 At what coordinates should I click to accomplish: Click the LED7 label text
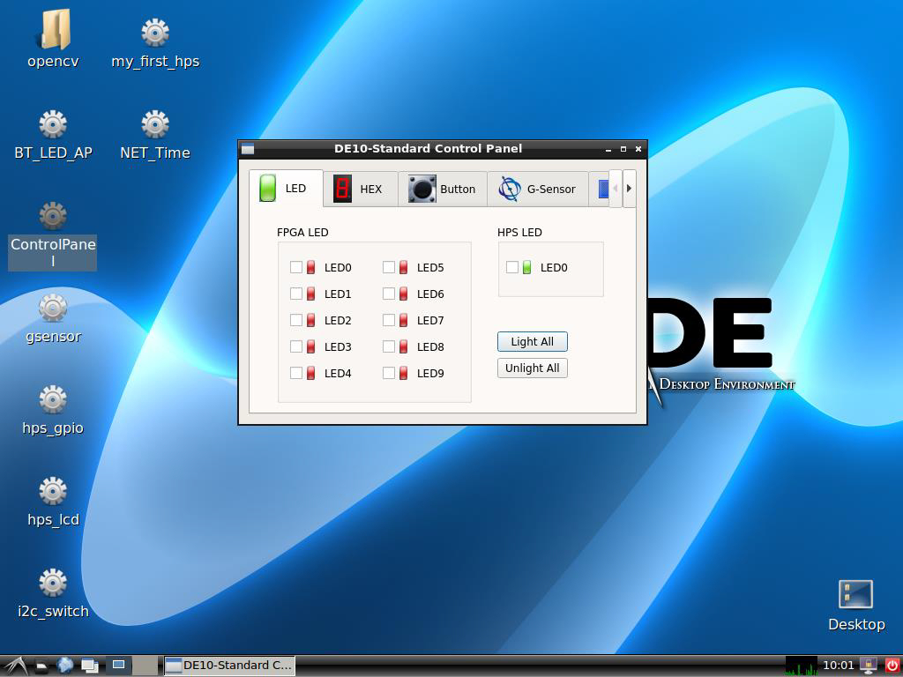click(430, 320)
